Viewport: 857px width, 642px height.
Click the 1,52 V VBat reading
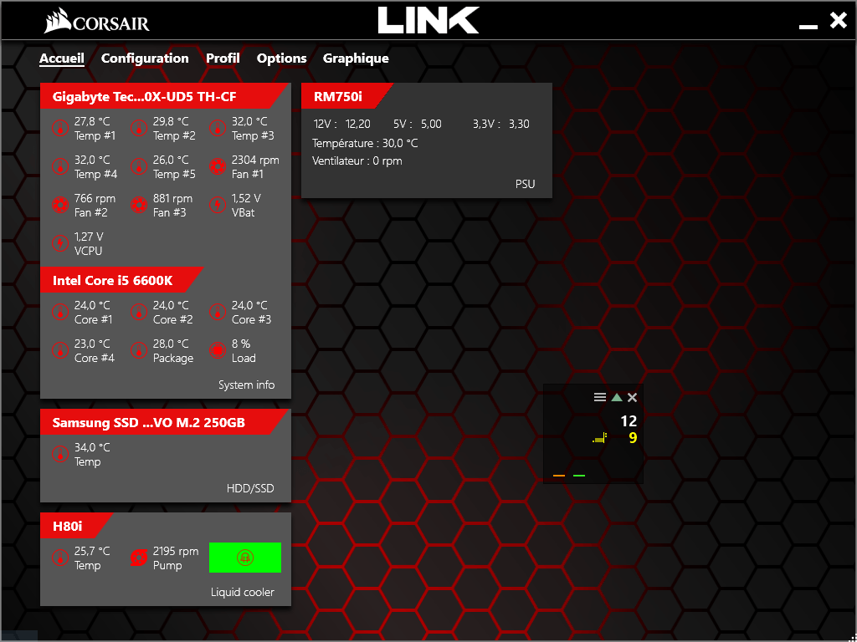click(246, 199)
